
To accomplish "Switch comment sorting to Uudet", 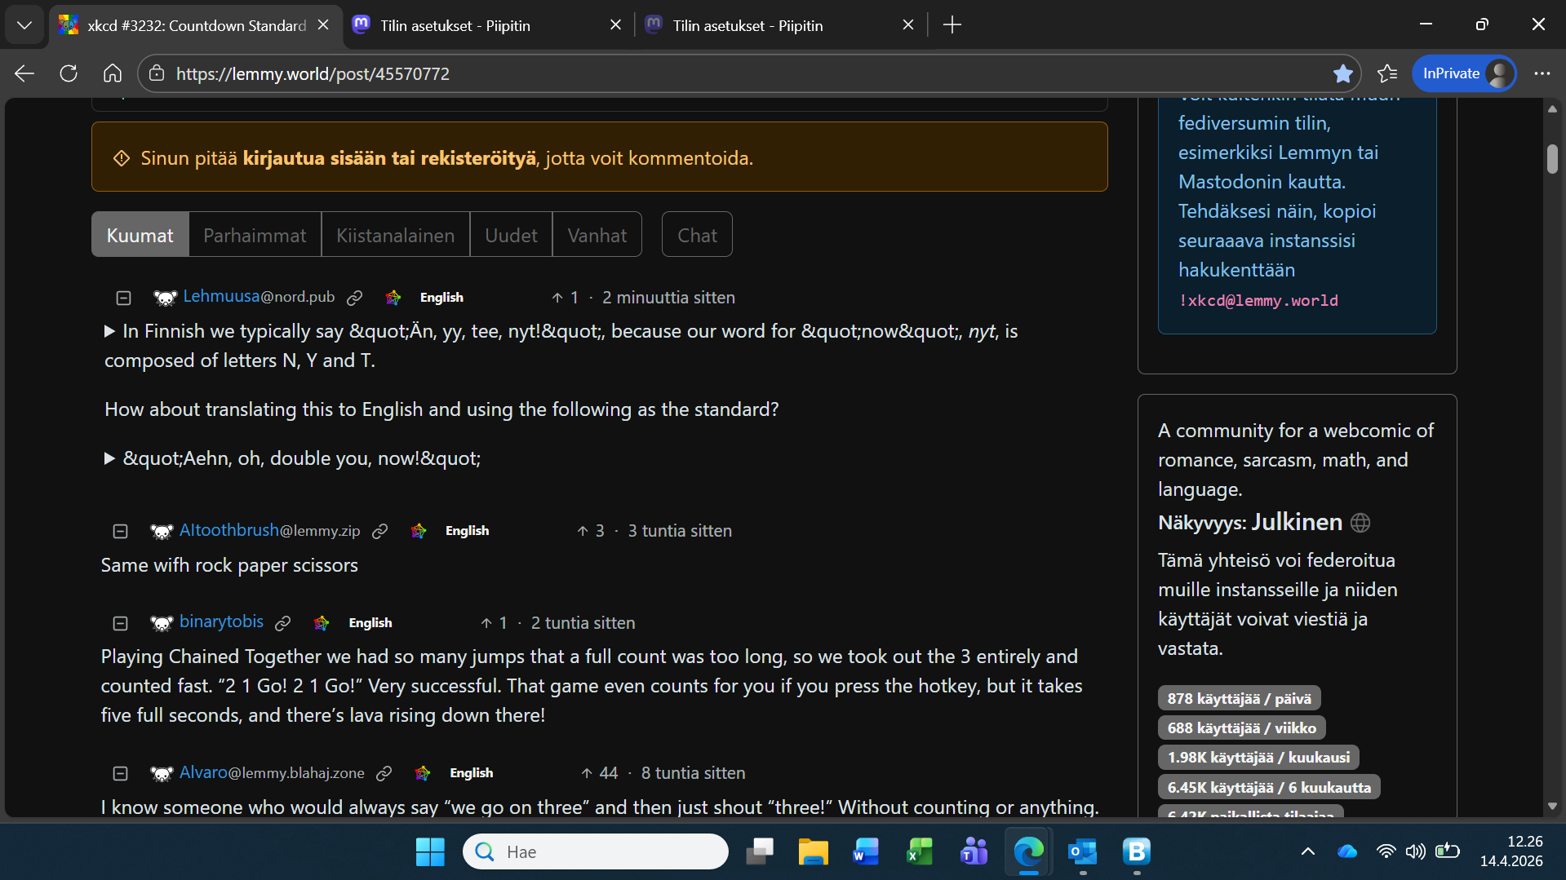I will (x=511, y=236).
